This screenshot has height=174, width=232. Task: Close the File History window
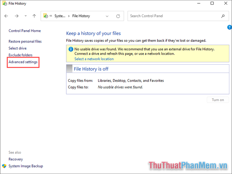(x=226, y=3)
